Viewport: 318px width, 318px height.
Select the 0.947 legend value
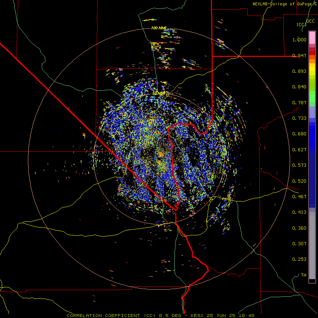pos(299,55)
